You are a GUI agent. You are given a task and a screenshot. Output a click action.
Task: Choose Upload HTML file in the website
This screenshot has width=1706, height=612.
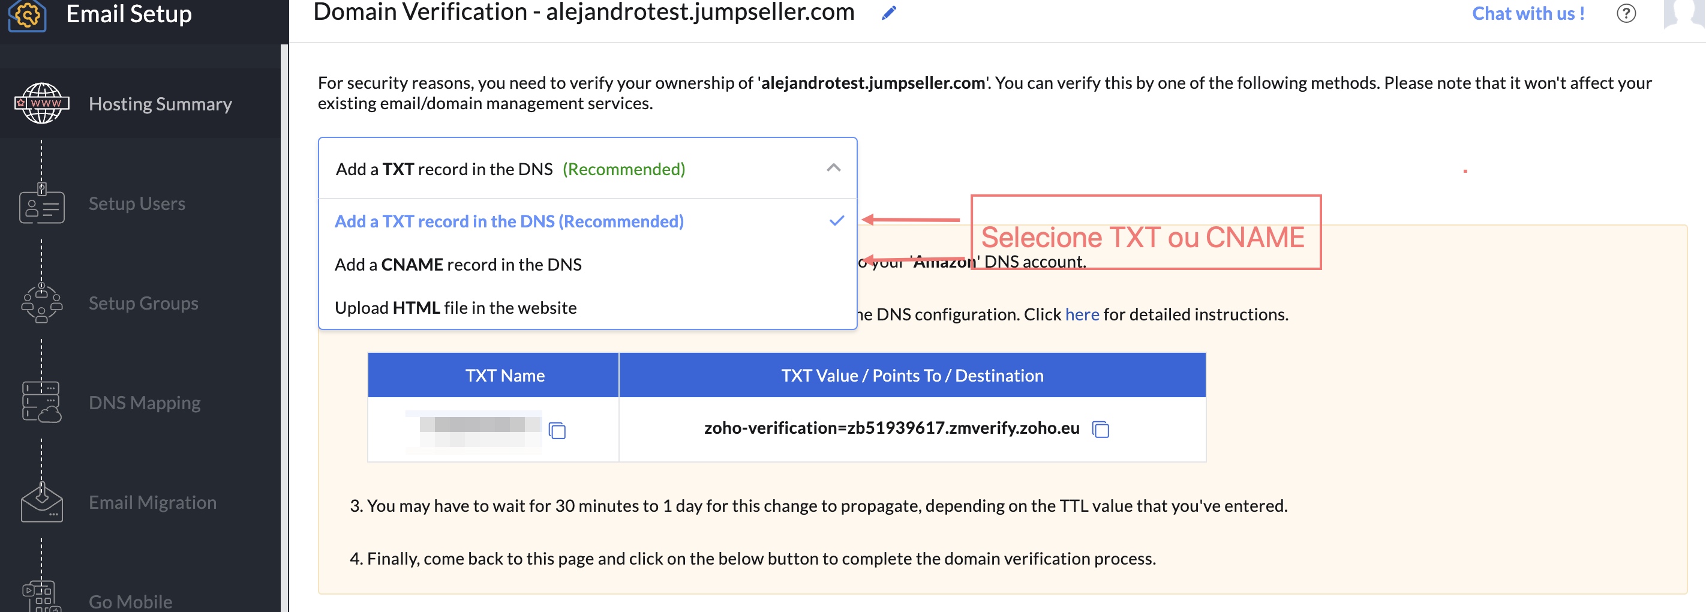click(x=455, y=307)
